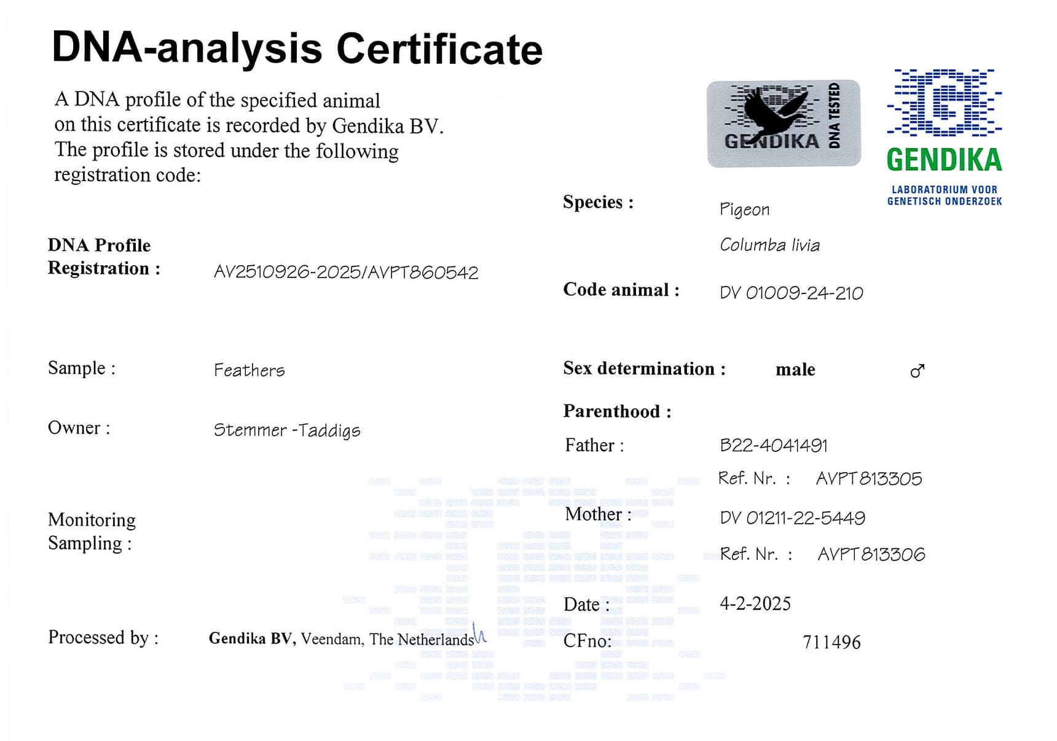Click the father reference number AVPT813305
This screenshot has height=741, width=1057.
(868, 479)
